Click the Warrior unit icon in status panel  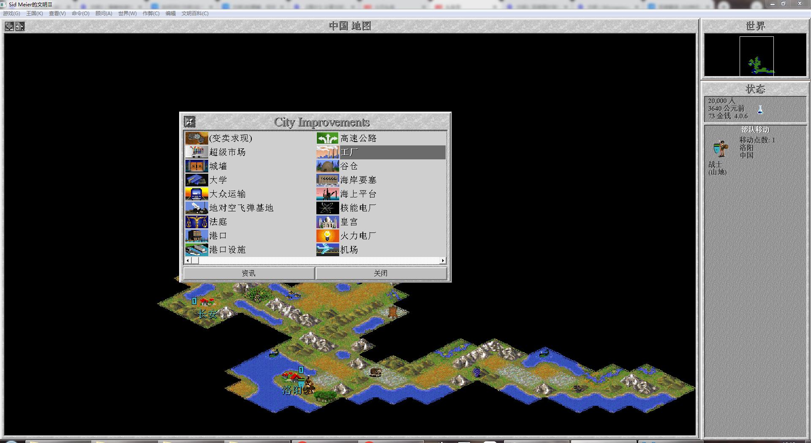[721, 149]
